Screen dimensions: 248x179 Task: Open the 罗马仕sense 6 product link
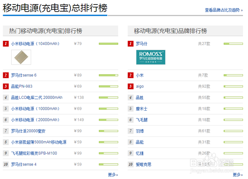[x=24, y=75]
